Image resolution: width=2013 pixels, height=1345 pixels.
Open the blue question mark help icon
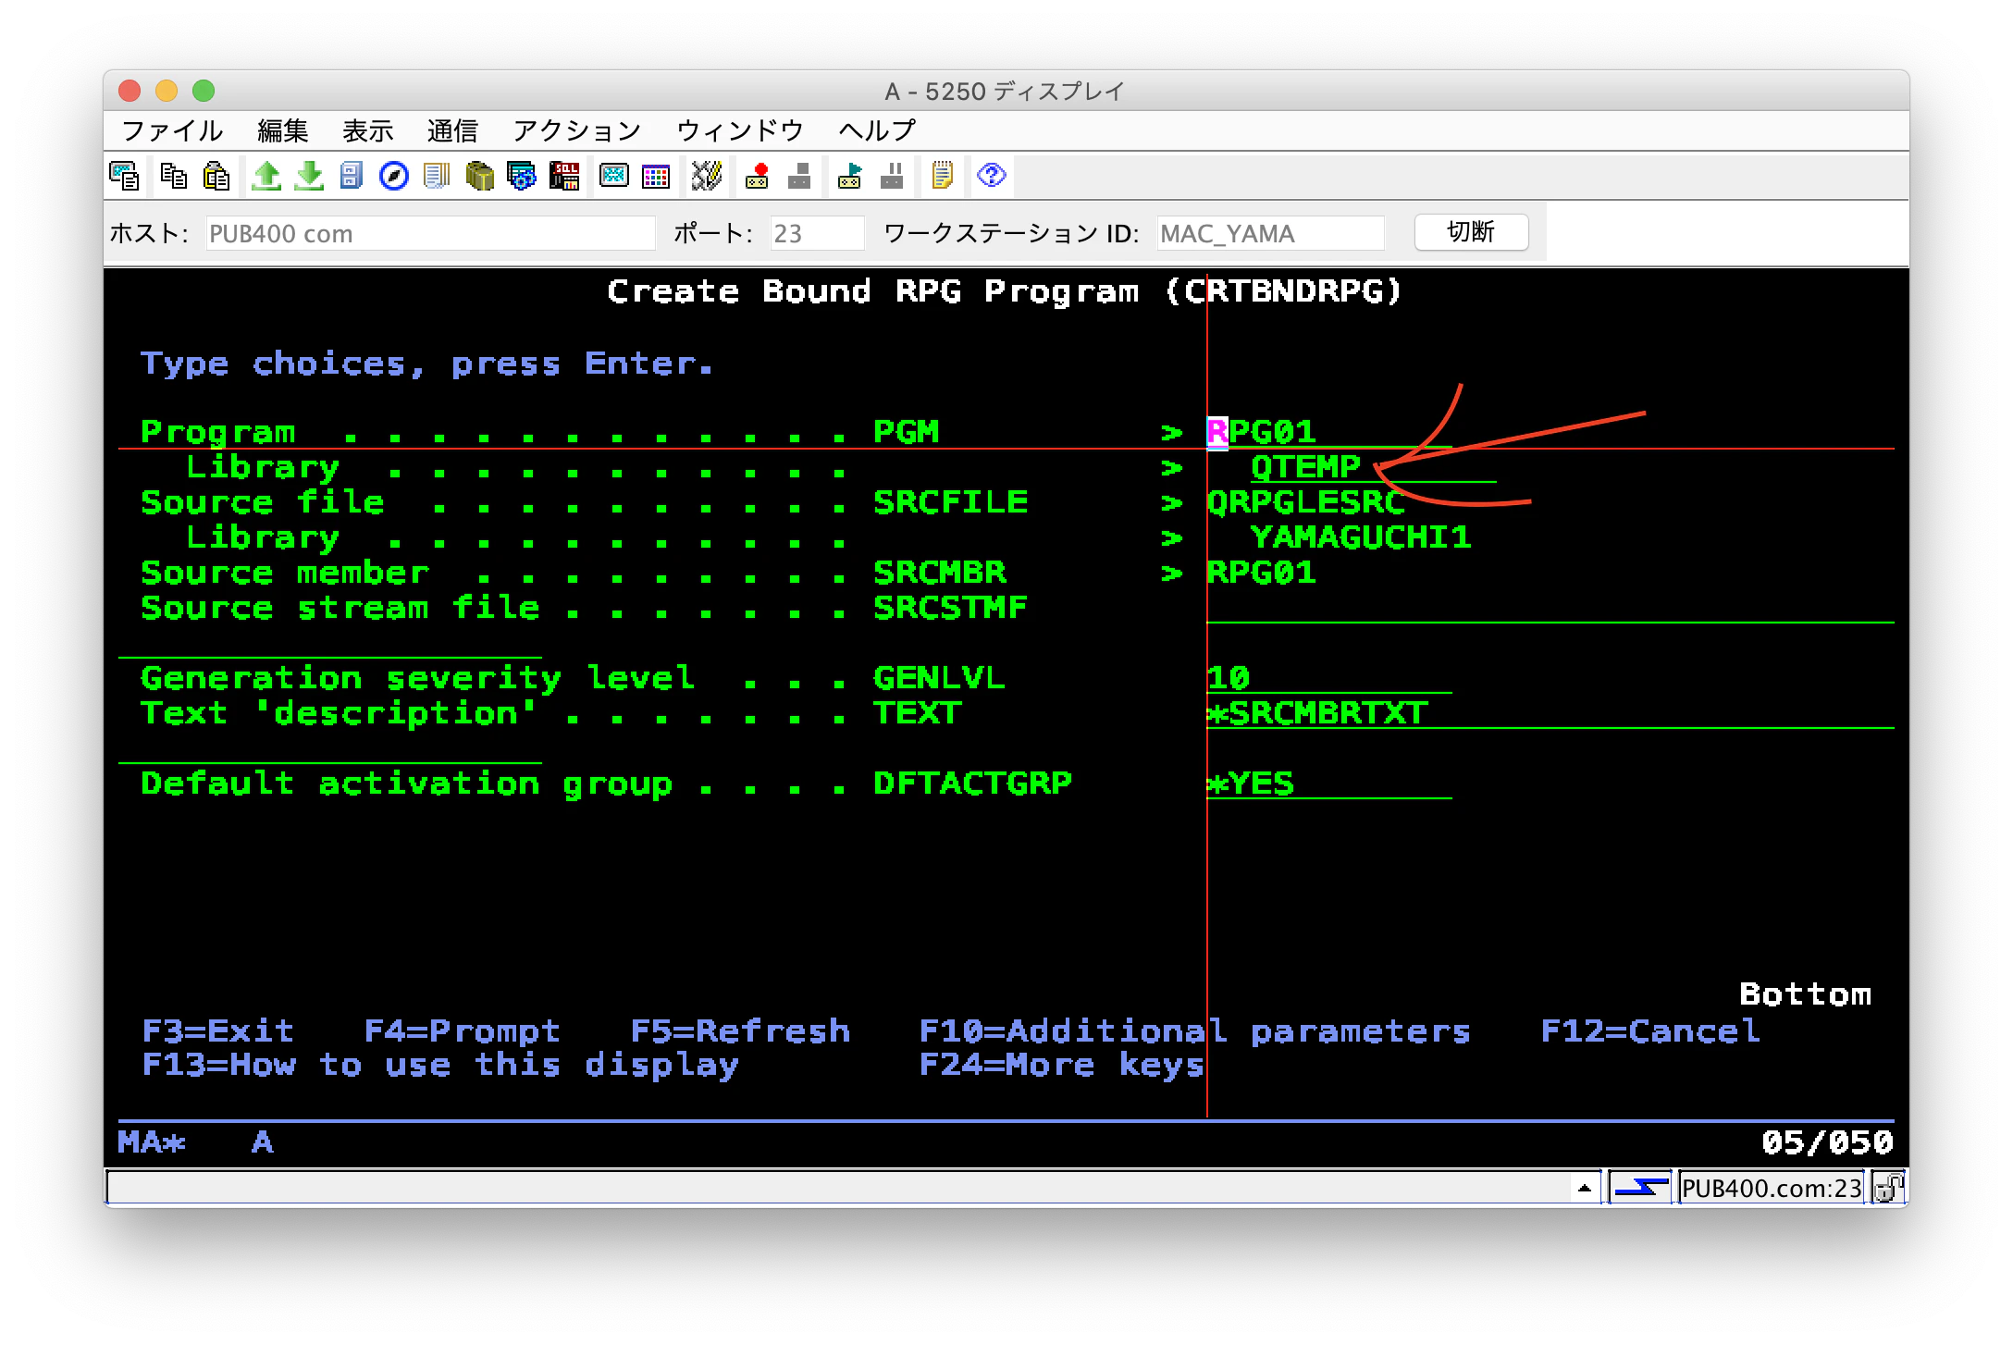pyautogui.click(x=991, y=176)
